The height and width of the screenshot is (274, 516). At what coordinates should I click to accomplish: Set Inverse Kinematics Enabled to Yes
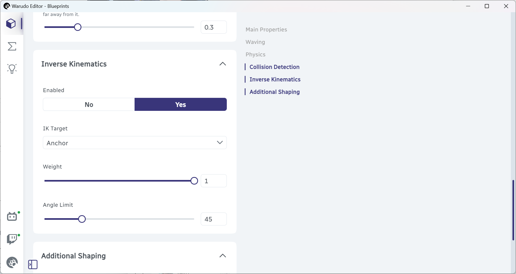181,104
